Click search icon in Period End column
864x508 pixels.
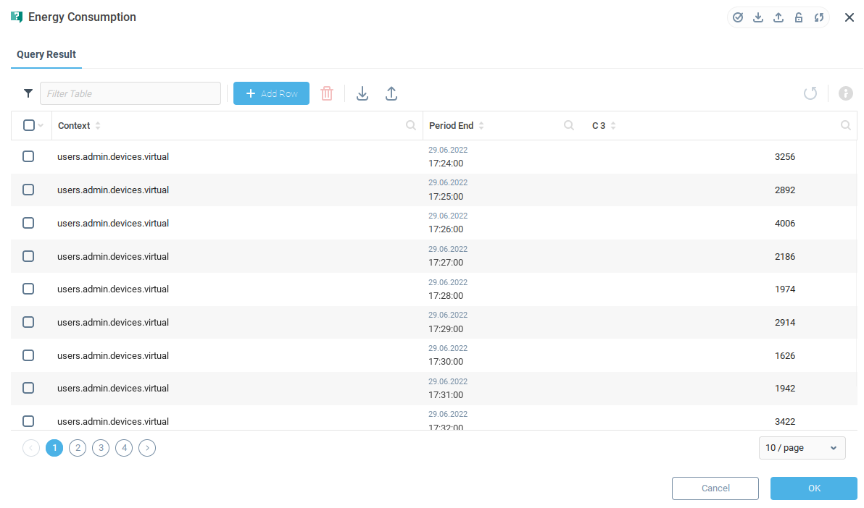click(569, 125)
